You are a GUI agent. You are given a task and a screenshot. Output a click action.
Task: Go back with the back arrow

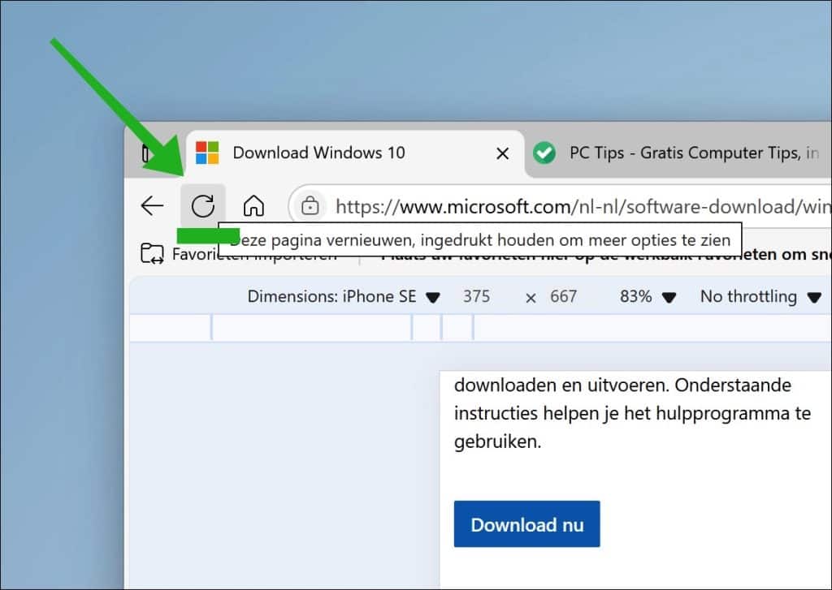(152, 205)
